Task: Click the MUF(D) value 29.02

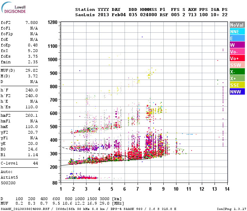Action: (x=31, y=70)
